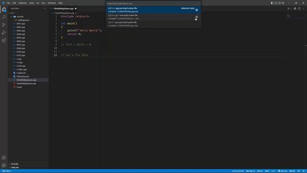Screen dimensions: 307x173
Task: Open the Manage gear in activity bar
Action: [x=4, y=165]
